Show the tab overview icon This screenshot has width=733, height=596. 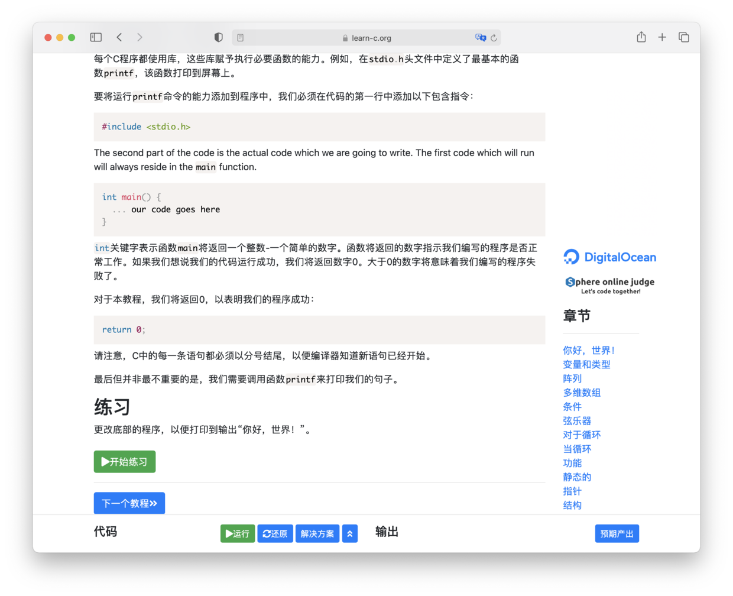click(x=684, y=37)
